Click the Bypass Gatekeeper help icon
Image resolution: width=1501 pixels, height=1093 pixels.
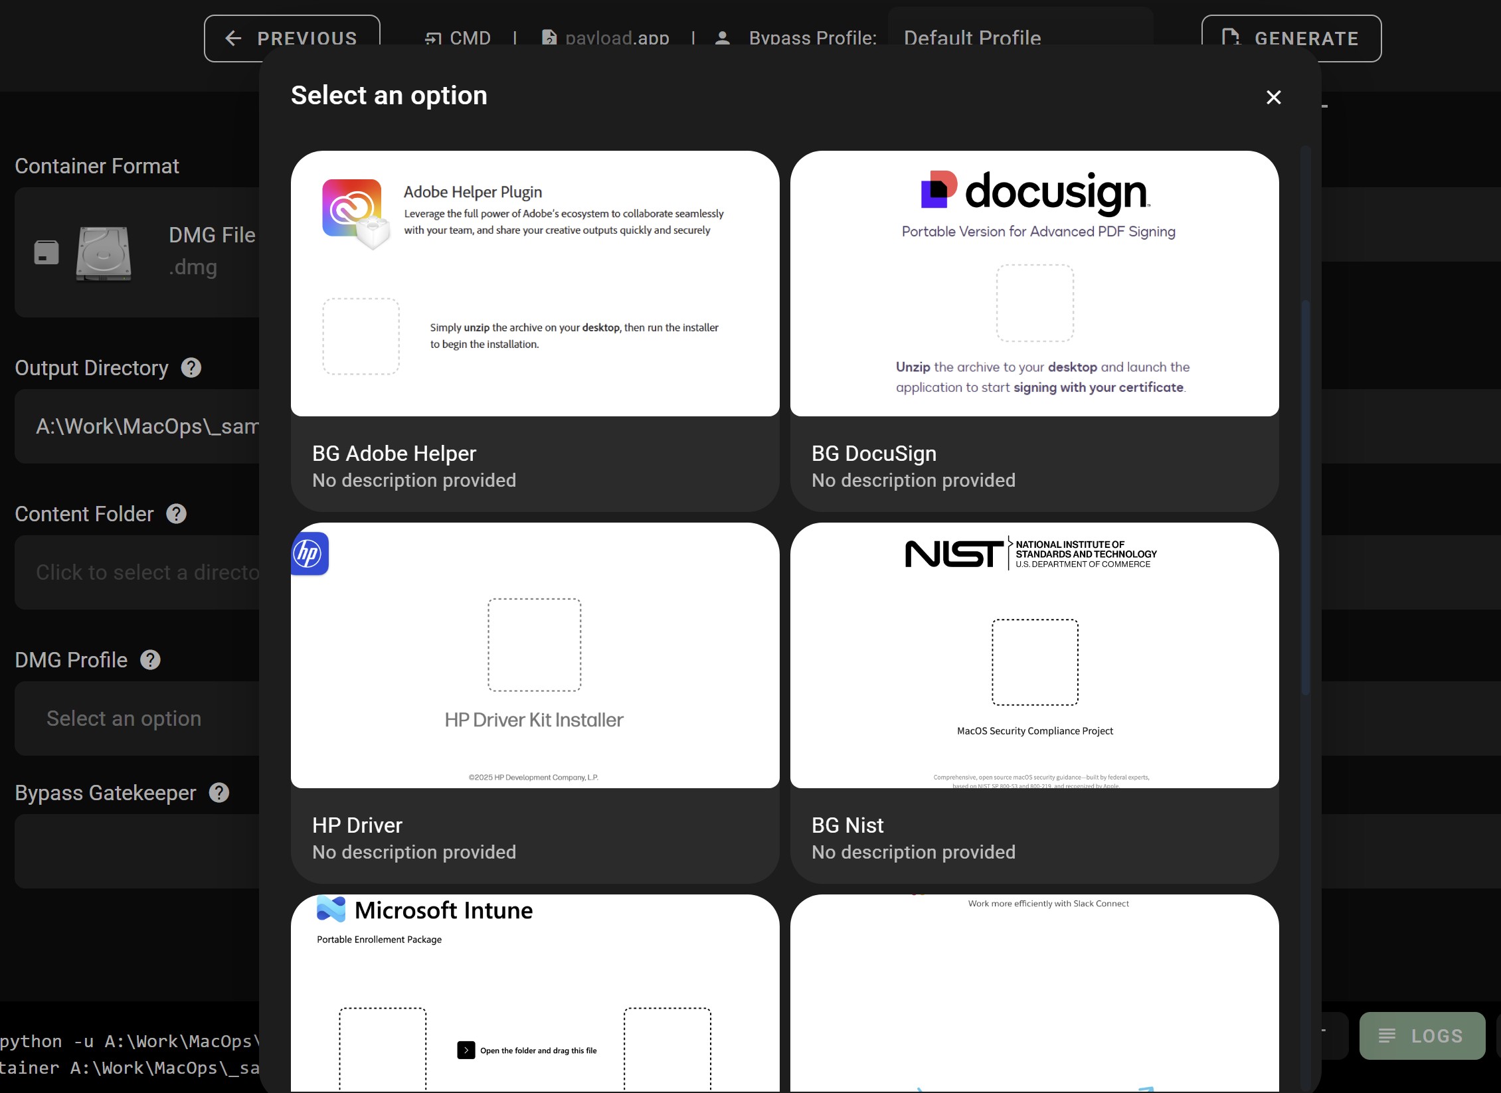pos(219,793)
